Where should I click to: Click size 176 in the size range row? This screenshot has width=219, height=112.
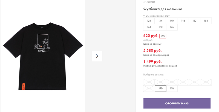click(172, 27)
